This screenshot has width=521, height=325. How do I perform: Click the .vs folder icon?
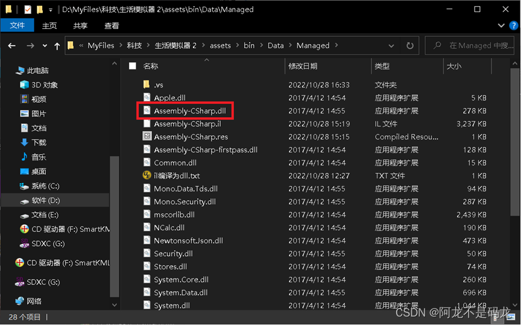pos(147,84)
